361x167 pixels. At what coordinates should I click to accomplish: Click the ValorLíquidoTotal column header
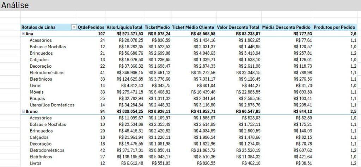(125, 27)
